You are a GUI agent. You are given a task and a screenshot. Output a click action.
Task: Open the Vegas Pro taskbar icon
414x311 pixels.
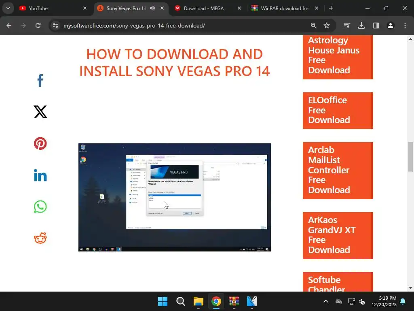point(251,301)
